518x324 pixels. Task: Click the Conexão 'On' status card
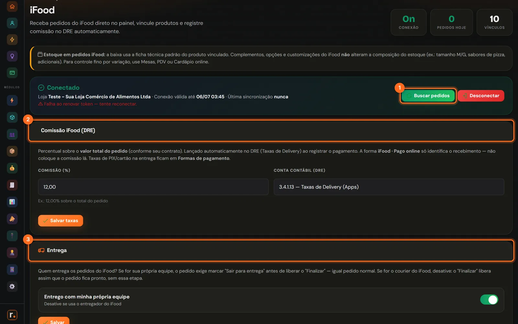409,22
